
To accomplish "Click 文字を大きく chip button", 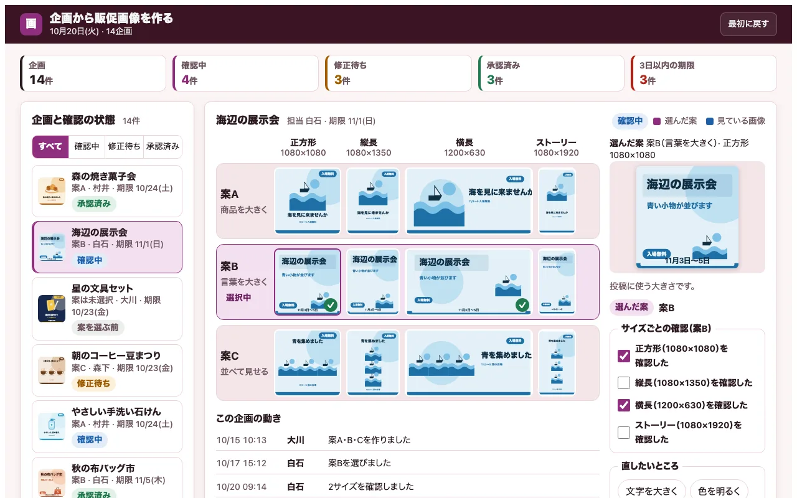I will click(x=652, y=491).
